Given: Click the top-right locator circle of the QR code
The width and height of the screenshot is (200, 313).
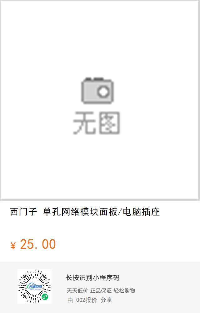Looking at the screenshot, I should click(x=45, y=277).
